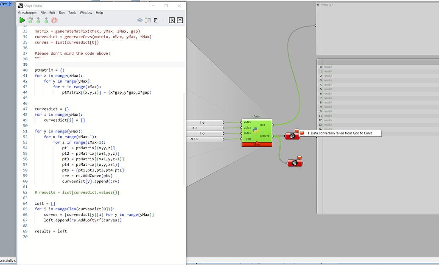Open the Window menu

86,13
